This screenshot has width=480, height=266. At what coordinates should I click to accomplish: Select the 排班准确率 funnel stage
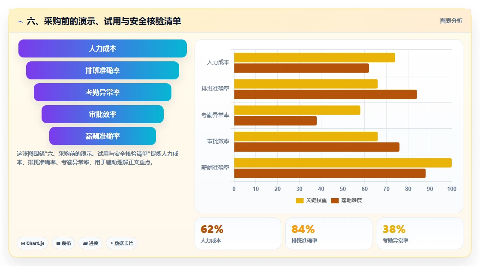[102, 70]
